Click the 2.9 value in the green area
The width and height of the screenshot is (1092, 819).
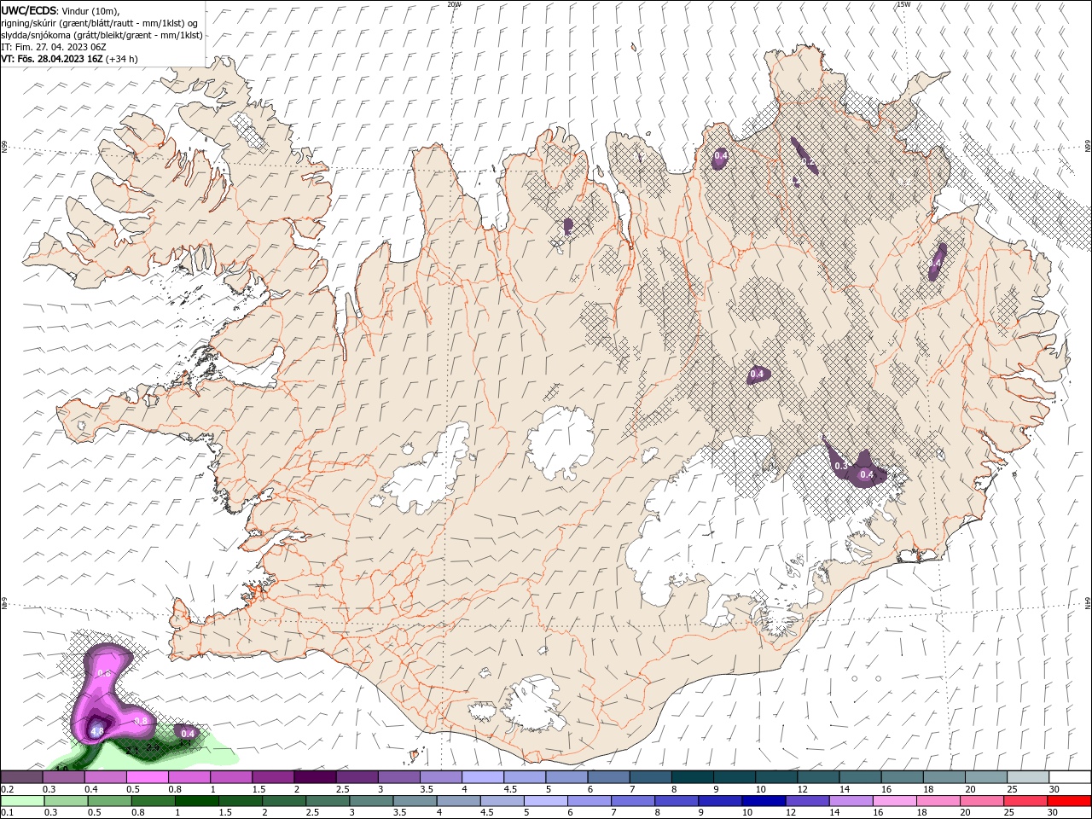154,748
